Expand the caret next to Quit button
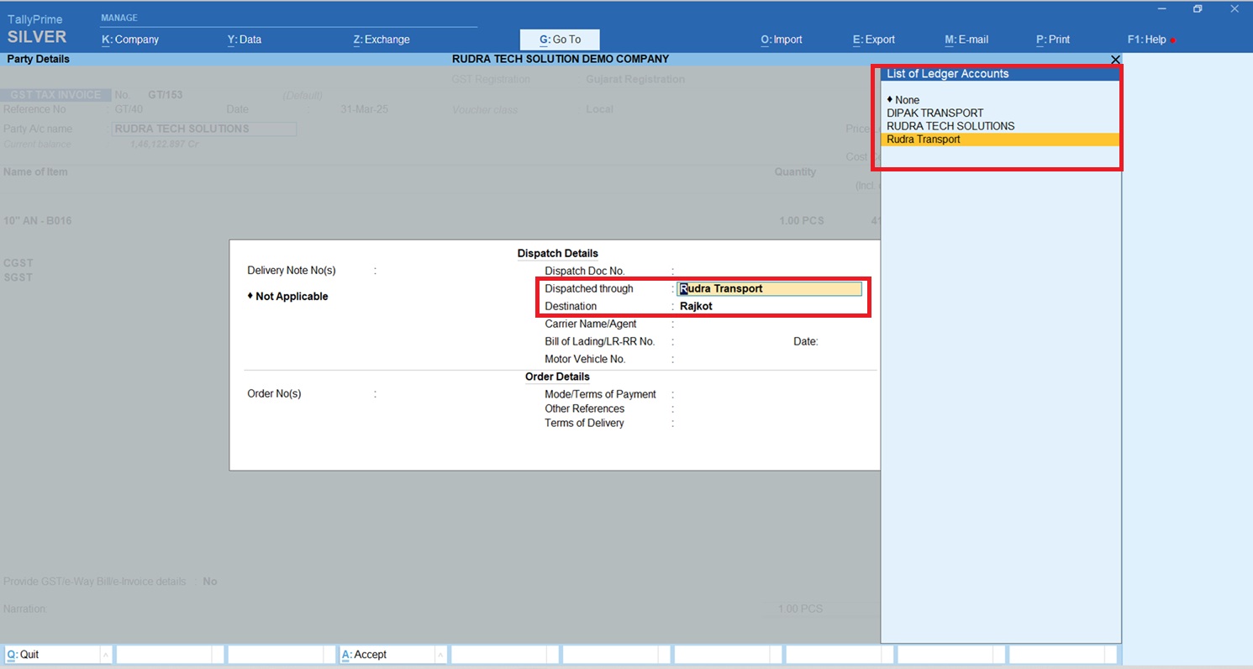The height and width of the screenshot is (669, 1253). (106, 655)
